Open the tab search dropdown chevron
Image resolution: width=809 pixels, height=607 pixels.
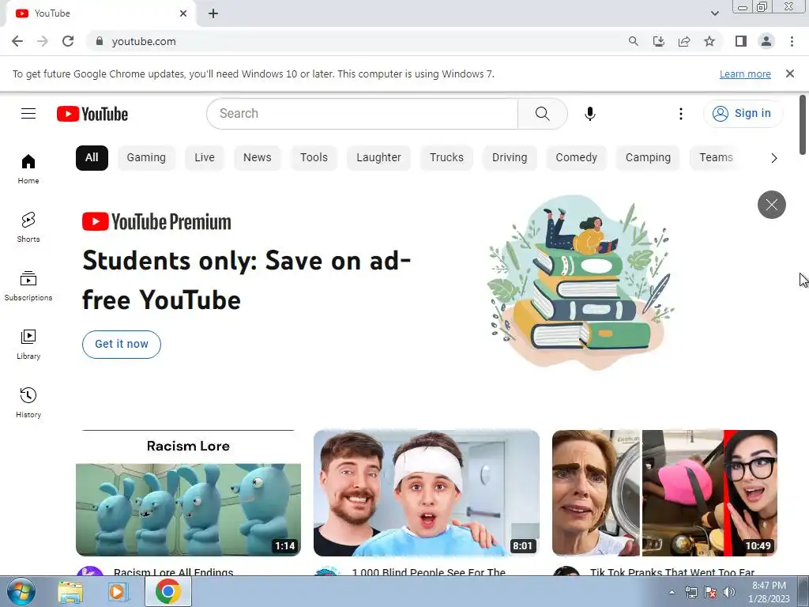714,13
